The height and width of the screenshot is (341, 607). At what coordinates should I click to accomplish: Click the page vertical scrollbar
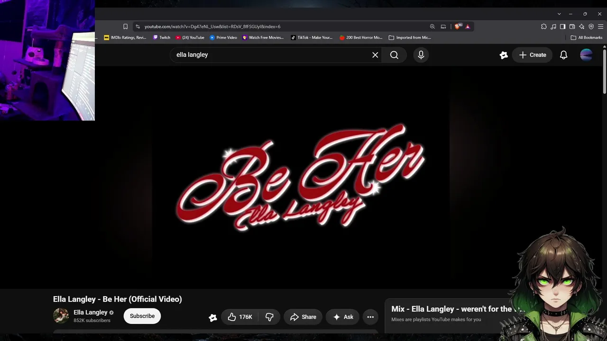pyautogui.click(x=604, y=71)
